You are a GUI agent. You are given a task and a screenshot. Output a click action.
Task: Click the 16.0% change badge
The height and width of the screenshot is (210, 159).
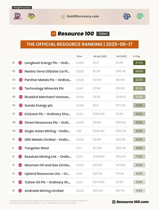139,88
